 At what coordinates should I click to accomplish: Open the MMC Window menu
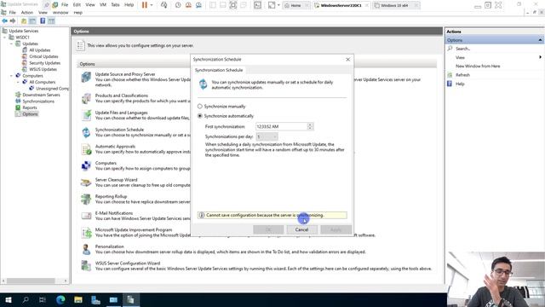click(x=60, y=13)
